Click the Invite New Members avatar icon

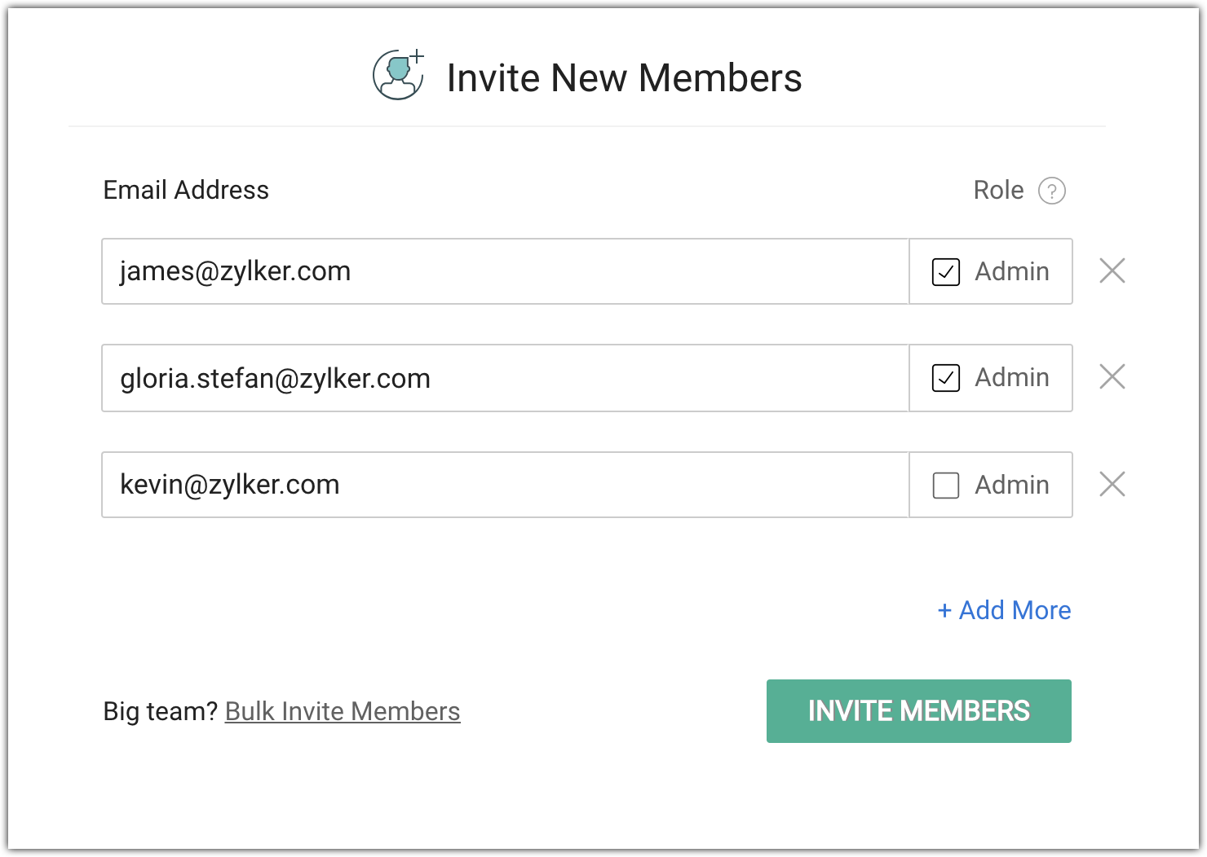(x=398, y=76)
